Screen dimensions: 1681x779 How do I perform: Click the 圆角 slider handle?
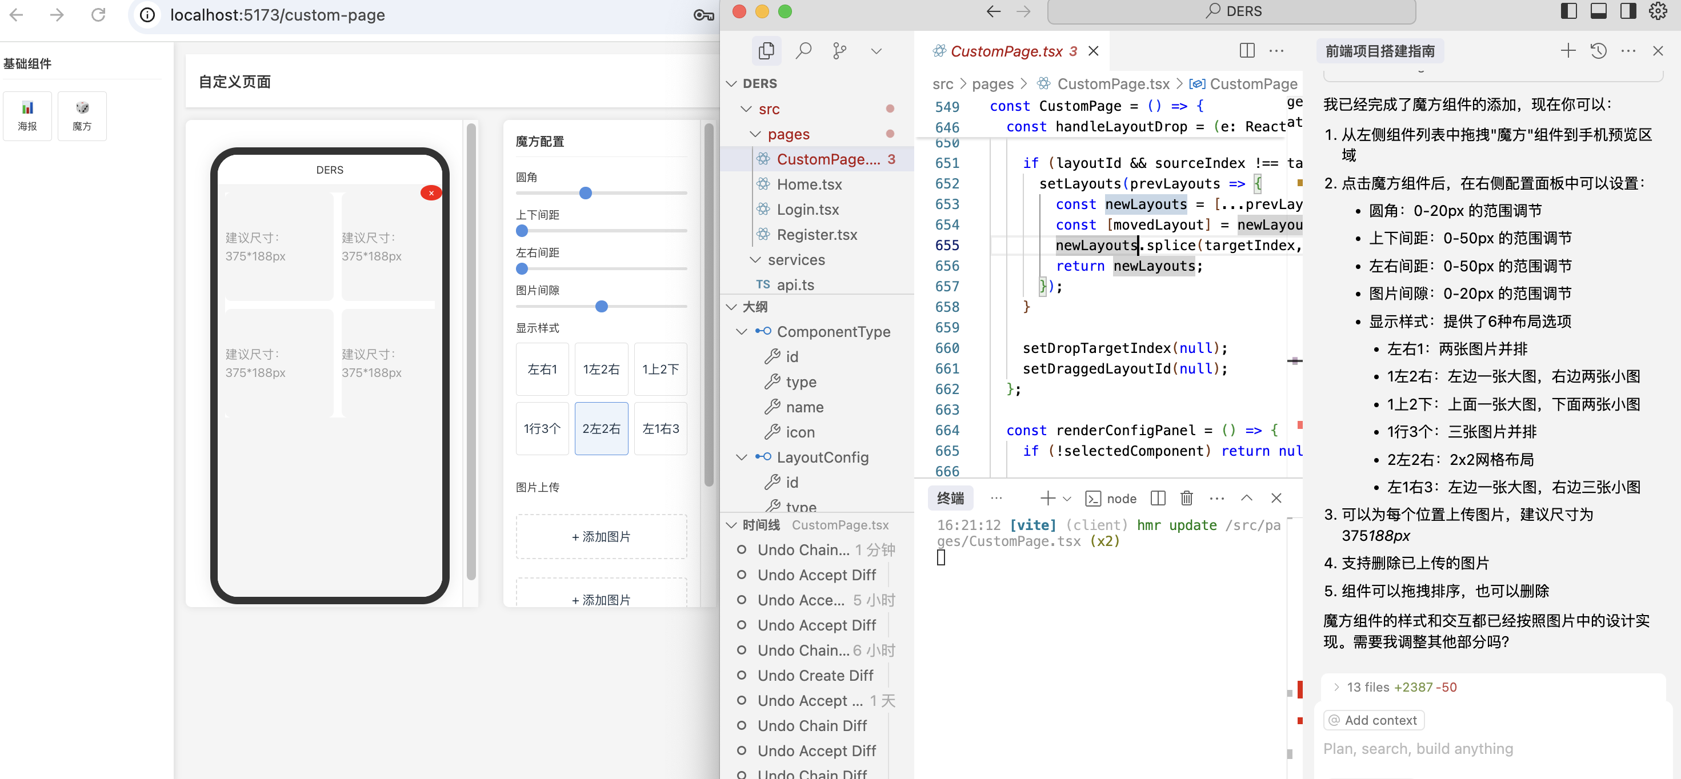tap(585, 193)
